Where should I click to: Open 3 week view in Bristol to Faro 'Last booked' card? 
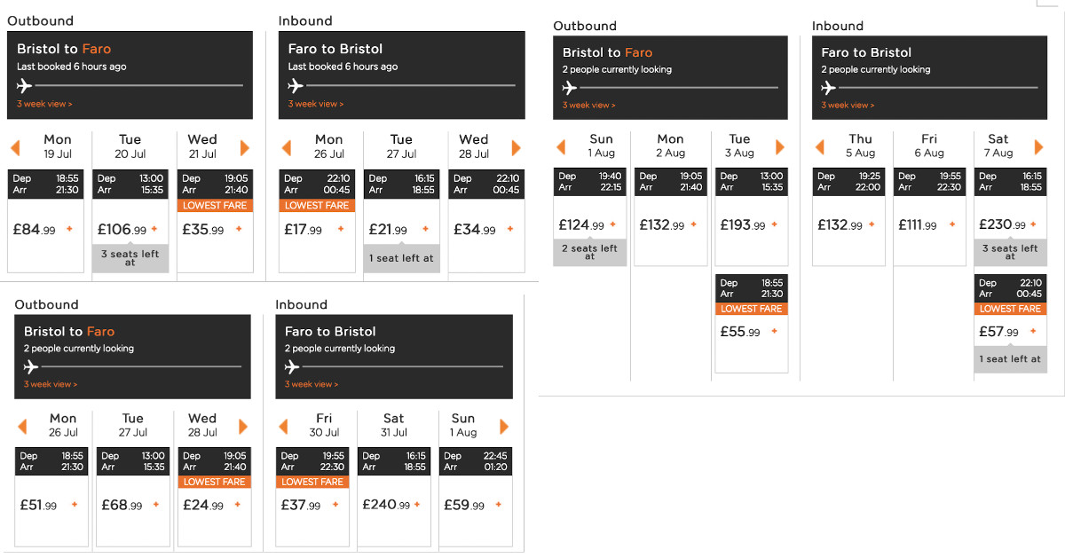pos(44,104)
